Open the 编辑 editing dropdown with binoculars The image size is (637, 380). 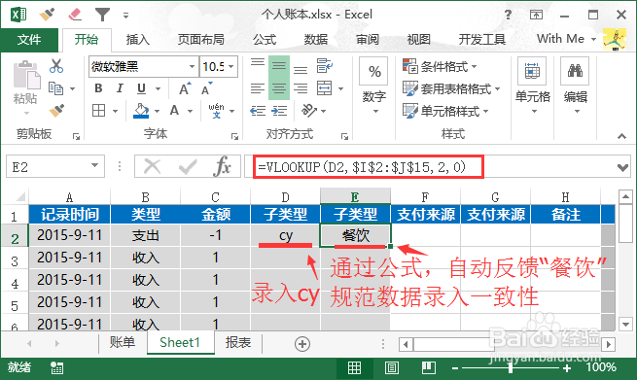(576, 86)
